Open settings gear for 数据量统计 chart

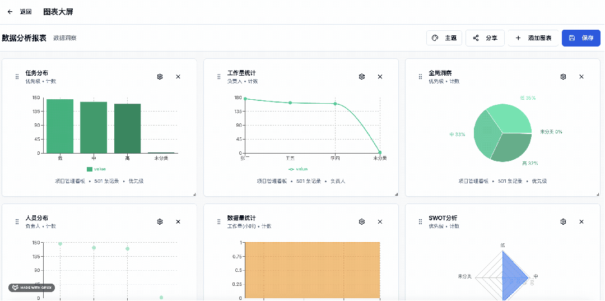pos(362,222)
